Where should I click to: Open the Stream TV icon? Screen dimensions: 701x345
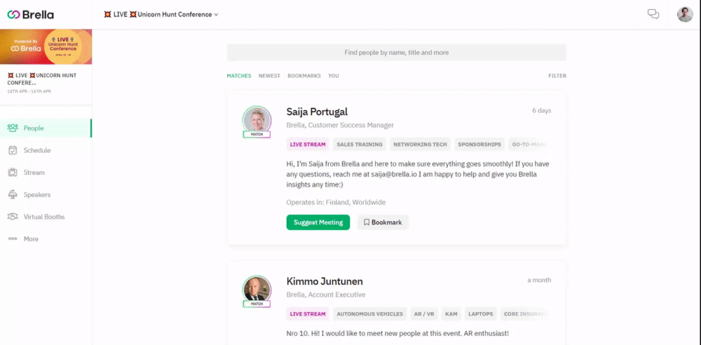coord(13,172)
